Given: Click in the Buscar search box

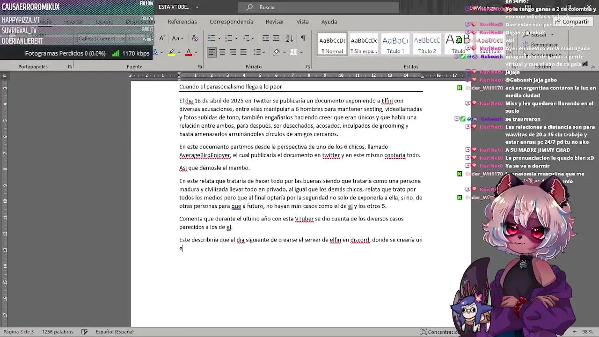Looking at the screenshot, I should coord(318,7).
